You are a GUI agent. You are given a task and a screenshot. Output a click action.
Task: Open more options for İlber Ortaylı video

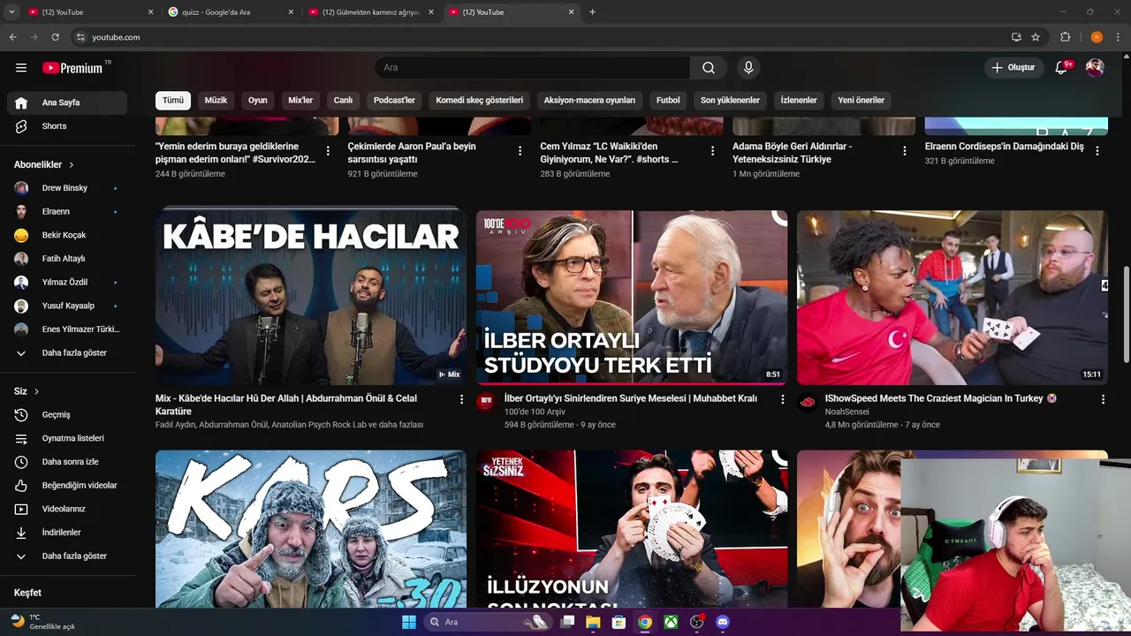tap(782, 399)
